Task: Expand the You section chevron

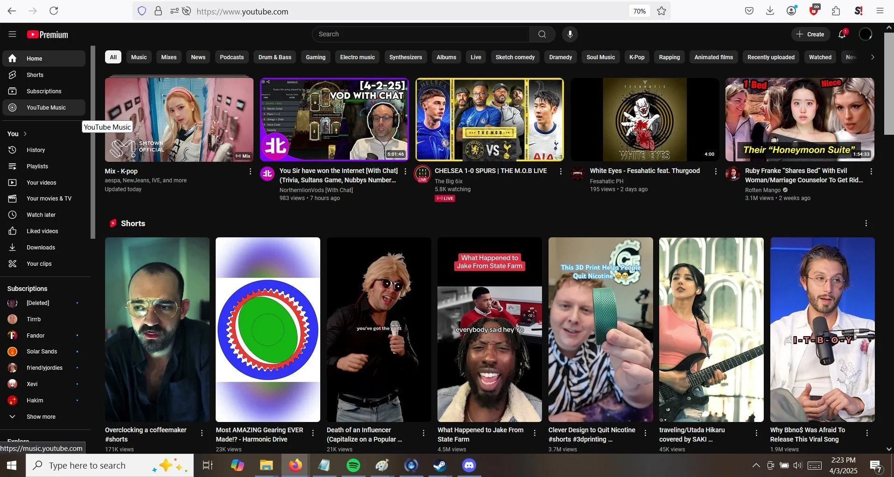Action: [25, 134]
